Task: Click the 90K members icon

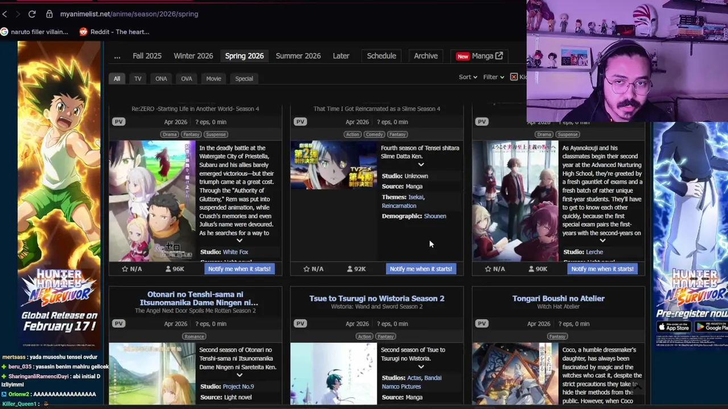Action: (531, 269)
